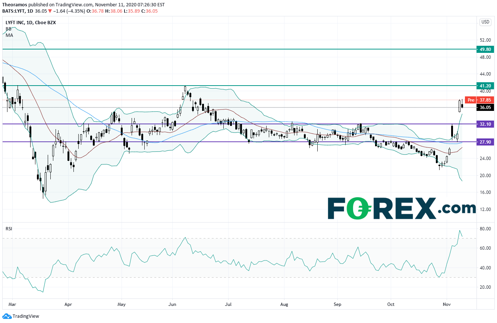Click the 16.00 price axis value
The height and width of the screenshot is (323, 497).
[x=485, y=192]
